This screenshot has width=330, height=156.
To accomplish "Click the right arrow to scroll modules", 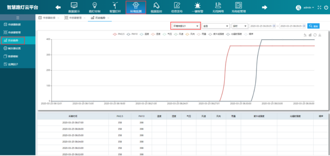I will click(264, 7).
